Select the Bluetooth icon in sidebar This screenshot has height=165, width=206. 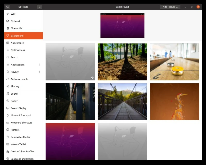click(7, 28)
